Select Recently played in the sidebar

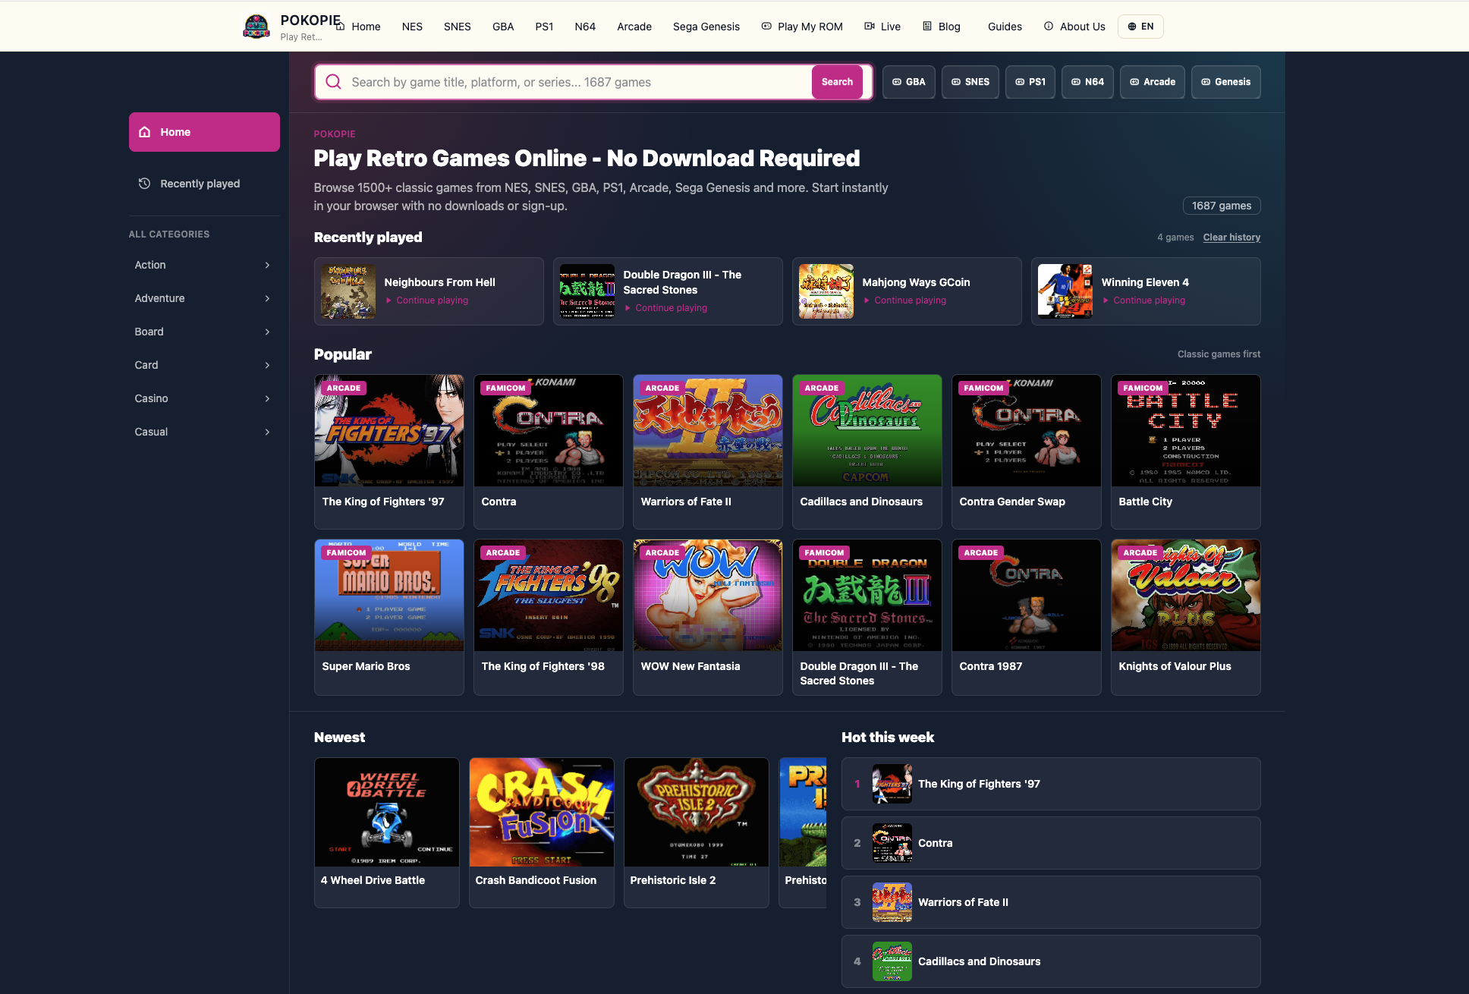[x=204, y=184]
